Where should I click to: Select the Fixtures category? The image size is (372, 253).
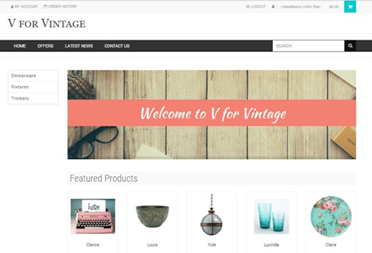33,87
